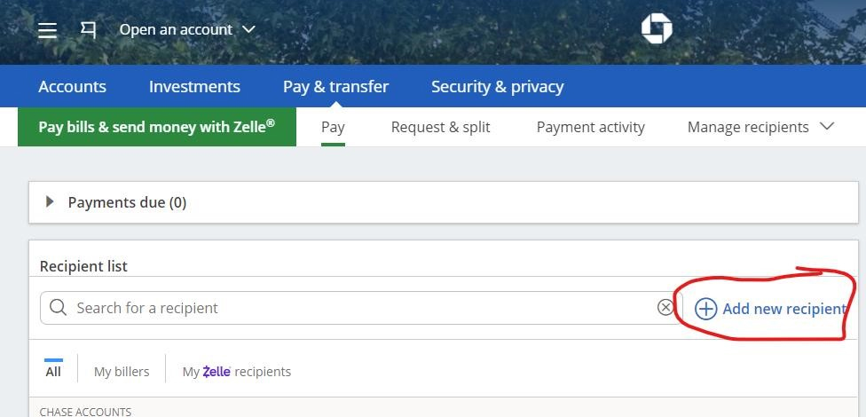Image resolution: width=866 pixels, height=417 pixels.
Task: Open the Investments tab
Action: click(x=194, y=86)
